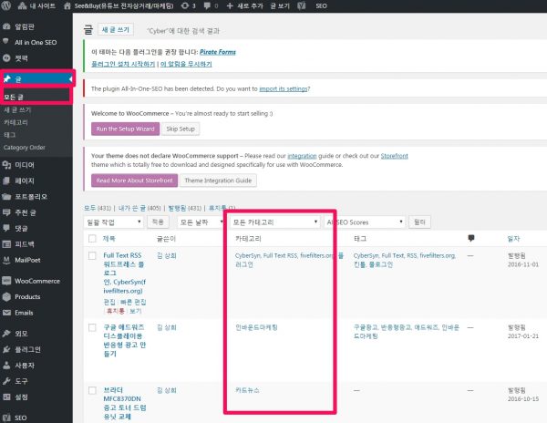This screenshot has width=547, height=423.
Task: Click Theme Integration Guide button
Action: click(x=218, y=181)
